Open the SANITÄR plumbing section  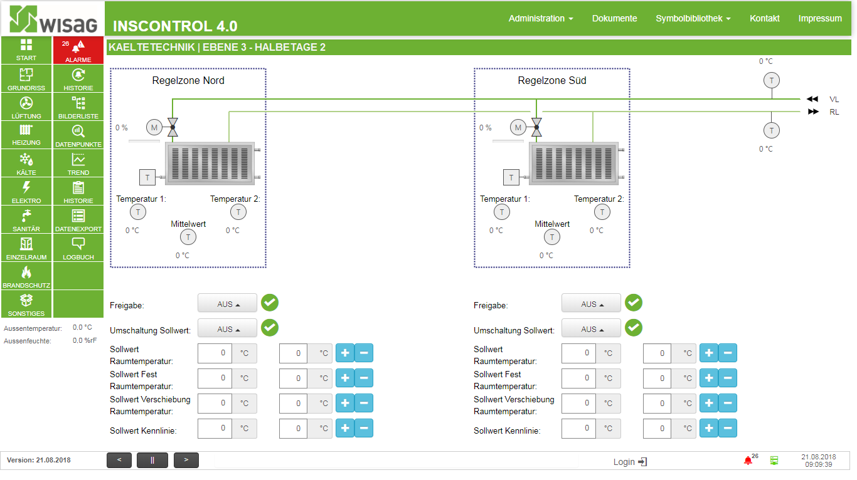point(26,220)
